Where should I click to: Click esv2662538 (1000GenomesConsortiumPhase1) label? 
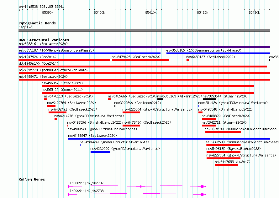tap(242, 142)
